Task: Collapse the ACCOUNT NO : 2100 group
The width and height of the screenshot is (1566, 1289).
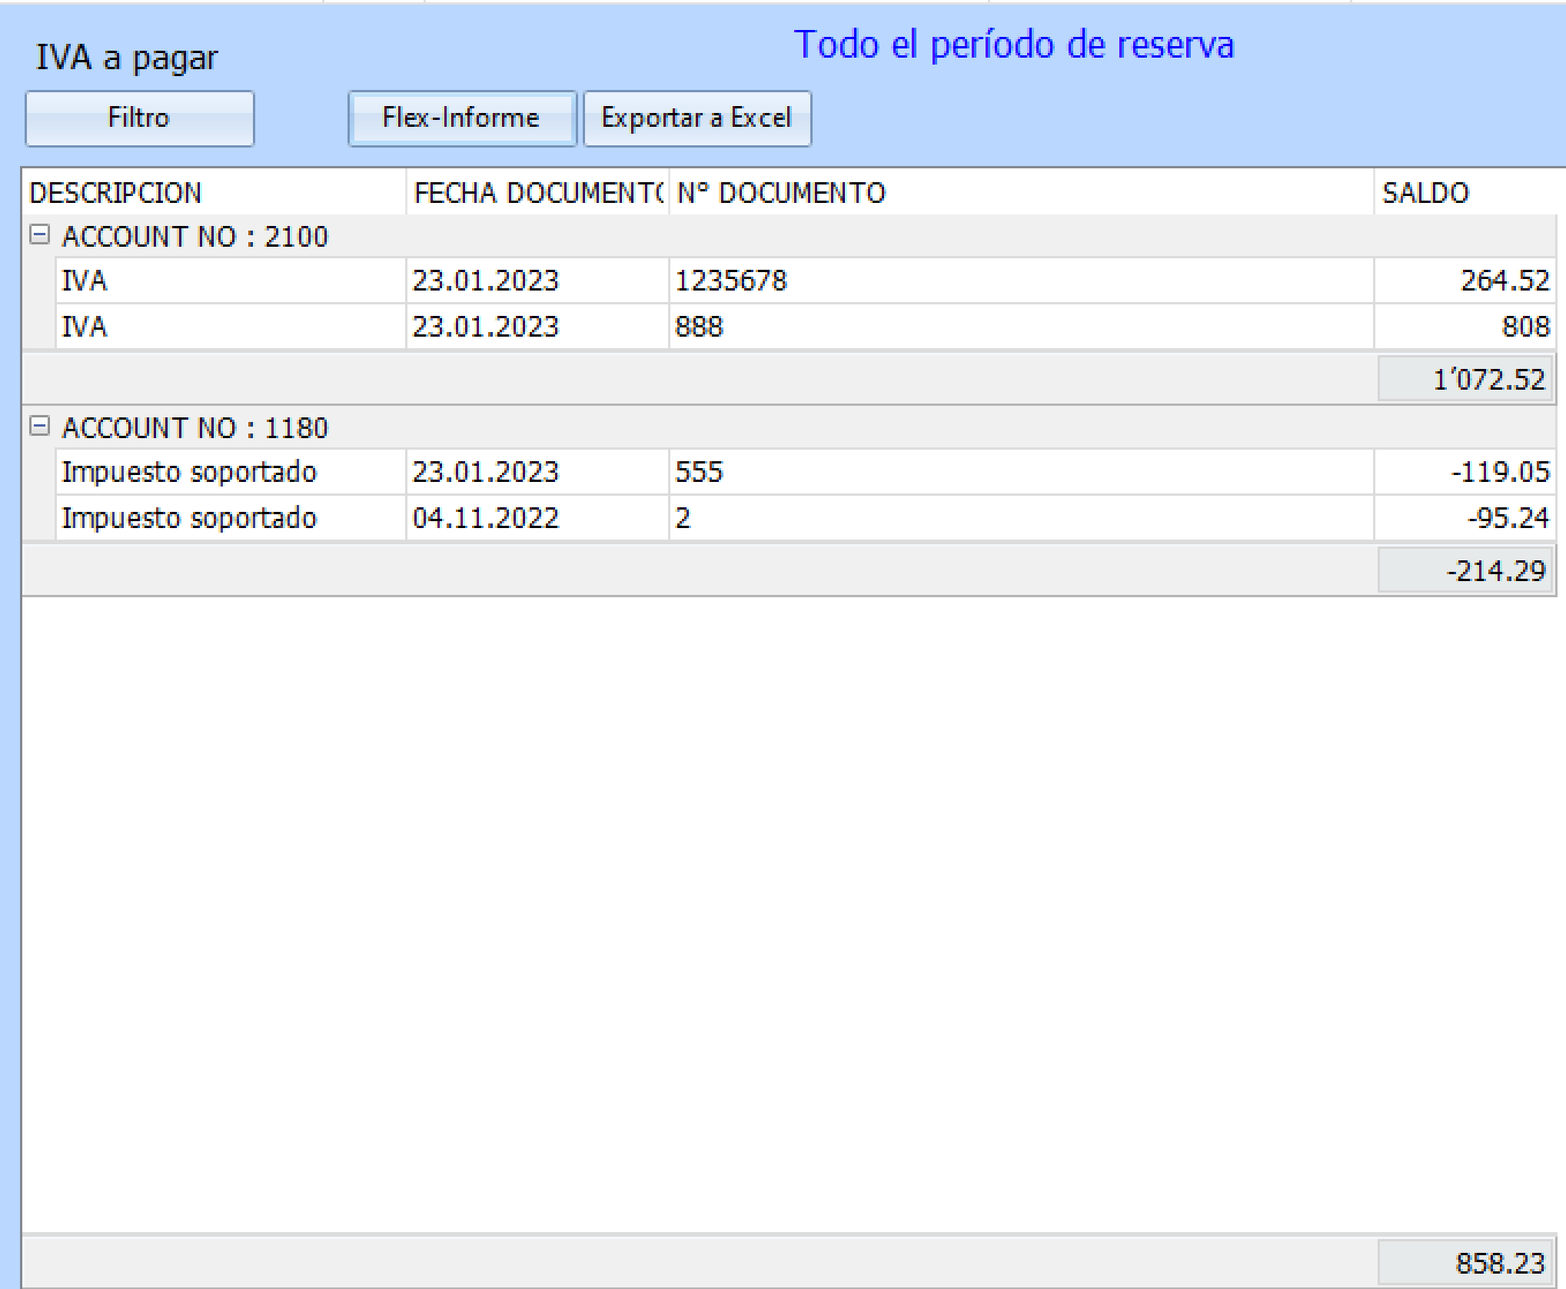Action: click(x=39, y=234)
